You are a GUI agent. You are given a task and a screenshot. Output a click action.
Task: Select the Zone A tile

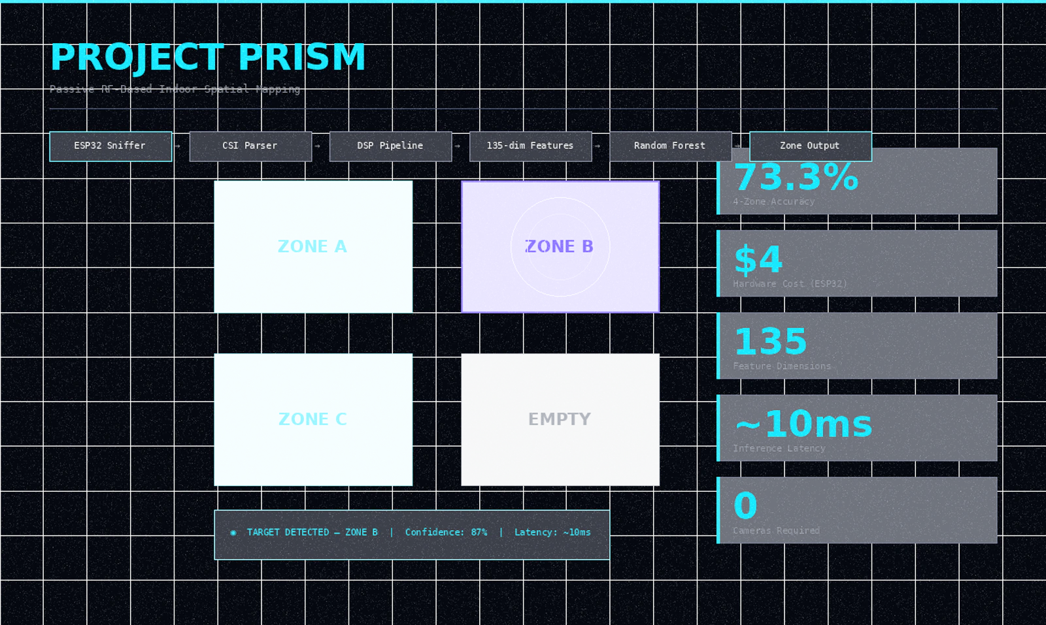tap(313, 247)
